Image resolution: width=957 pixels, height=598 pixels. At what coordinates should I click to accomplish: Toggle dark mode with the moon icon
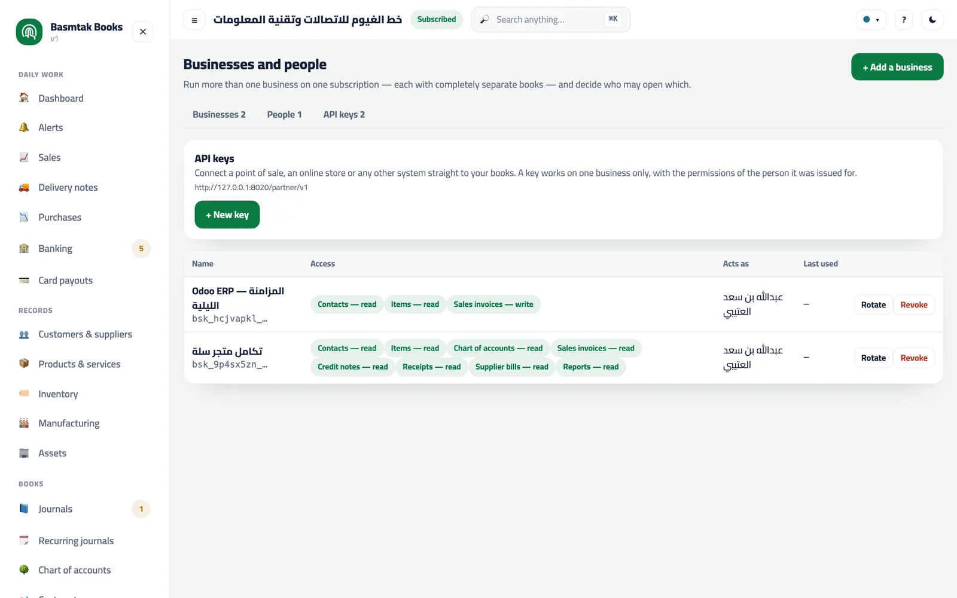point(932,20)
